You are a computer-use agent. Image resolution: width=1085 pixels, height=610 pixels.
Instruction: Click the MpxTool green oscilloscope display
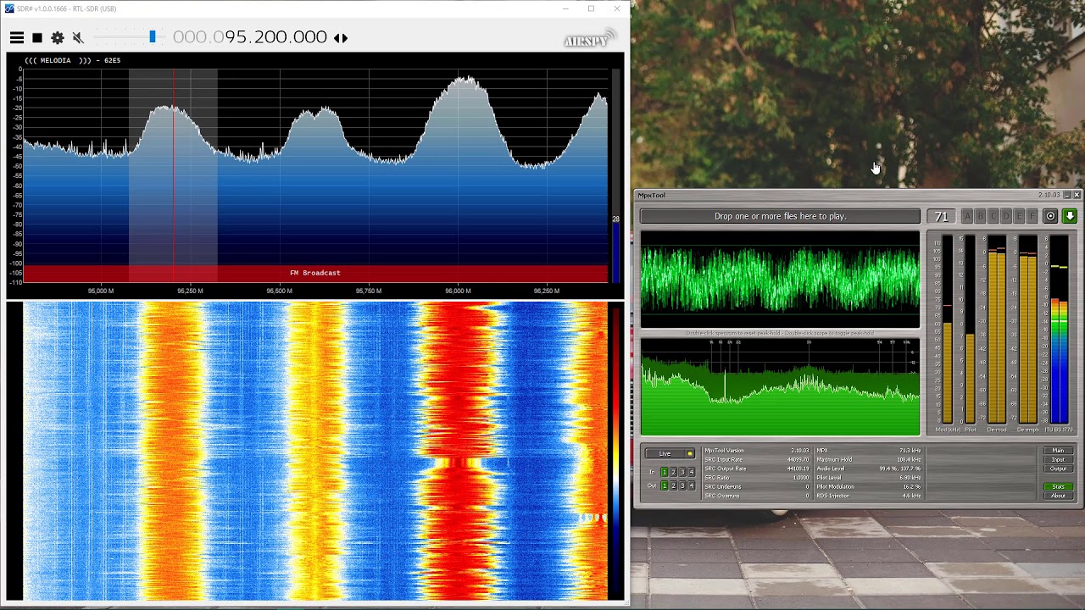pyautogui.click(x=780, y=280)
